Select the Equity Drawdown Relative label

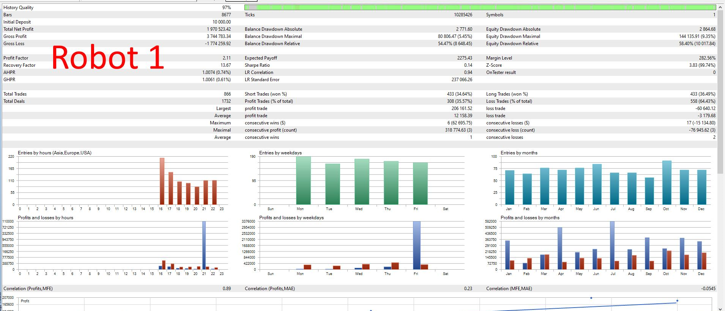tap(512, 44)
